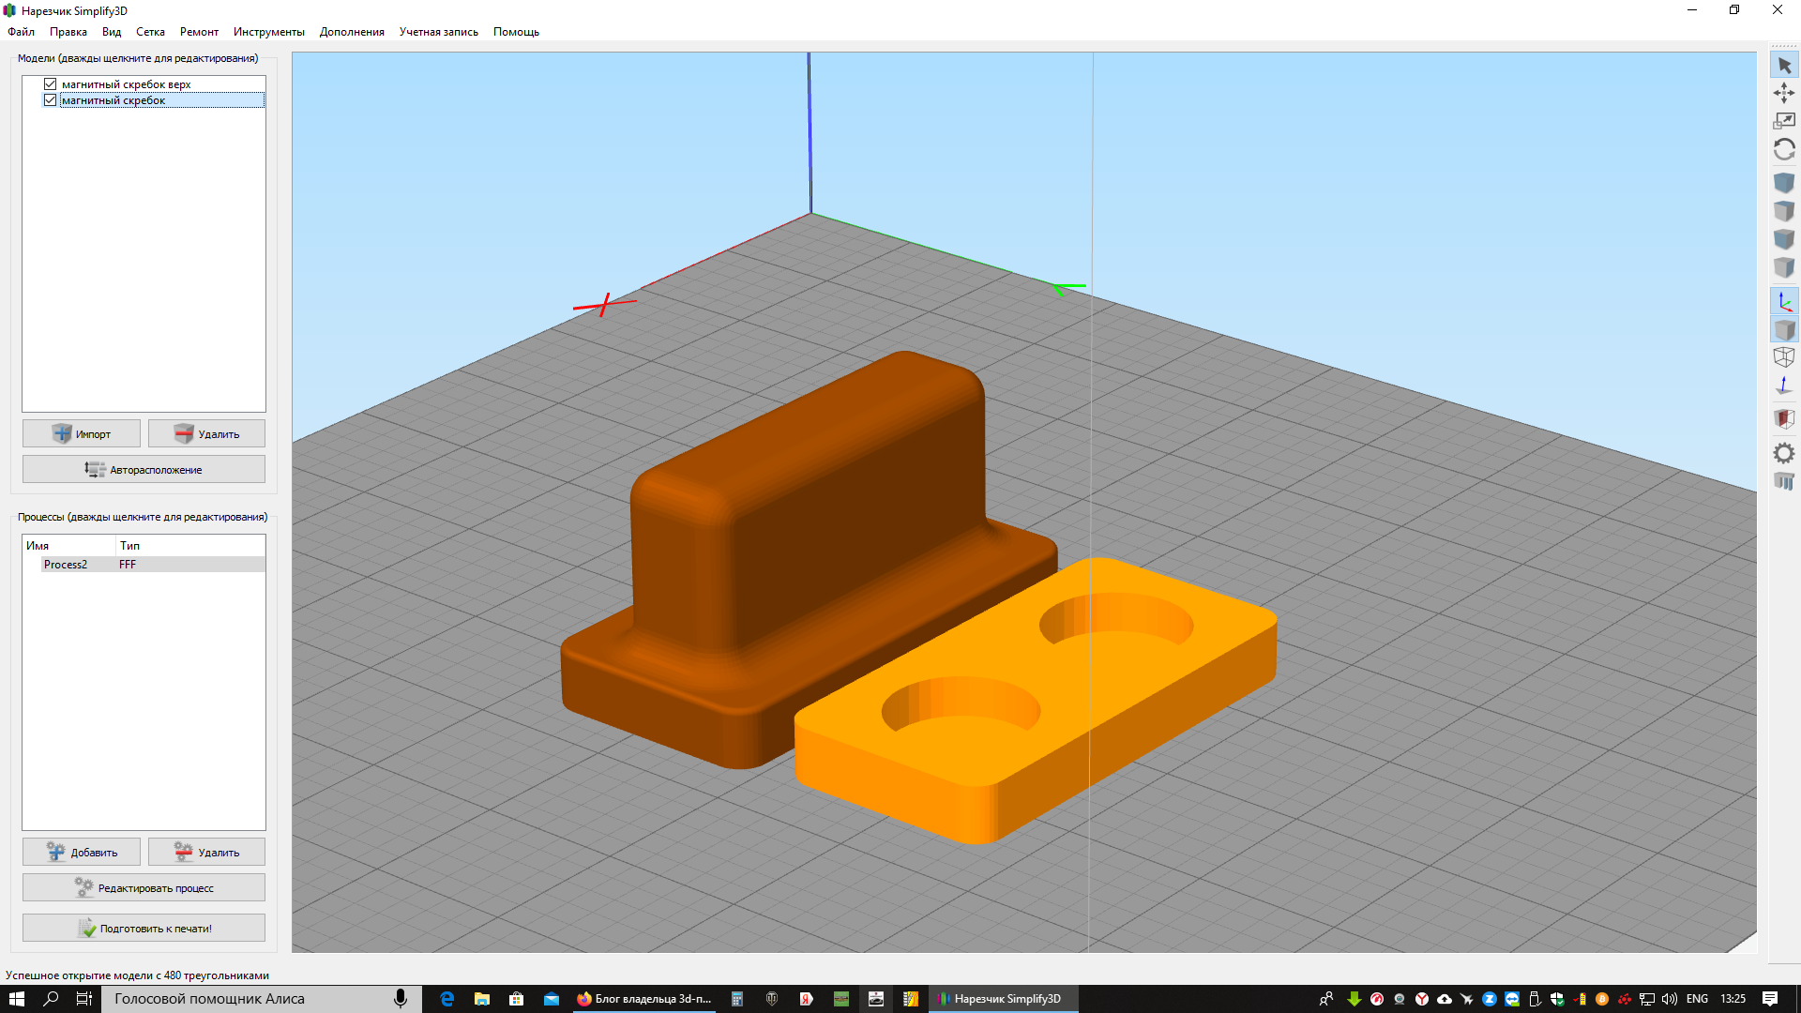Screen dimensions: 1801x1013
Task: Open Mail app from taskbar
Action: (552, 999)
